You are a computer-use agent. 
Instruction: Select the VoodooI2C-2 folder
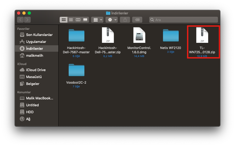pos(76,70)
